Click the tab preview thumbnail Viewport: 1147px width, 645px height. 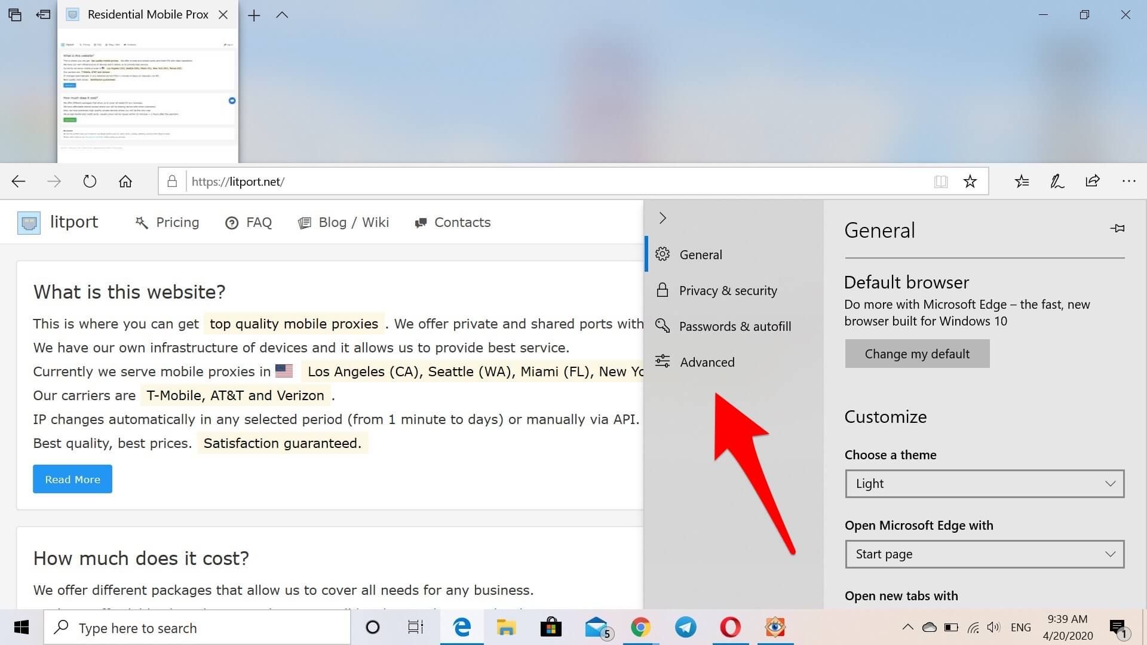[x=148, y=96]
